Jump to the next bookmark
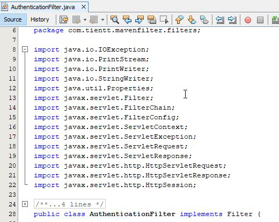Viewport: 279px width, 222px height. [x=192, y=19]
